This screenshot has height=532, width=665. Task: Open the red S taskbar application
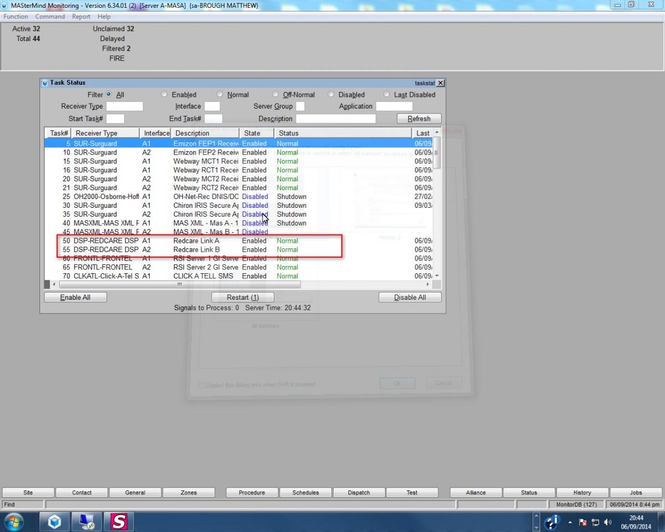(x=119, y=522)
